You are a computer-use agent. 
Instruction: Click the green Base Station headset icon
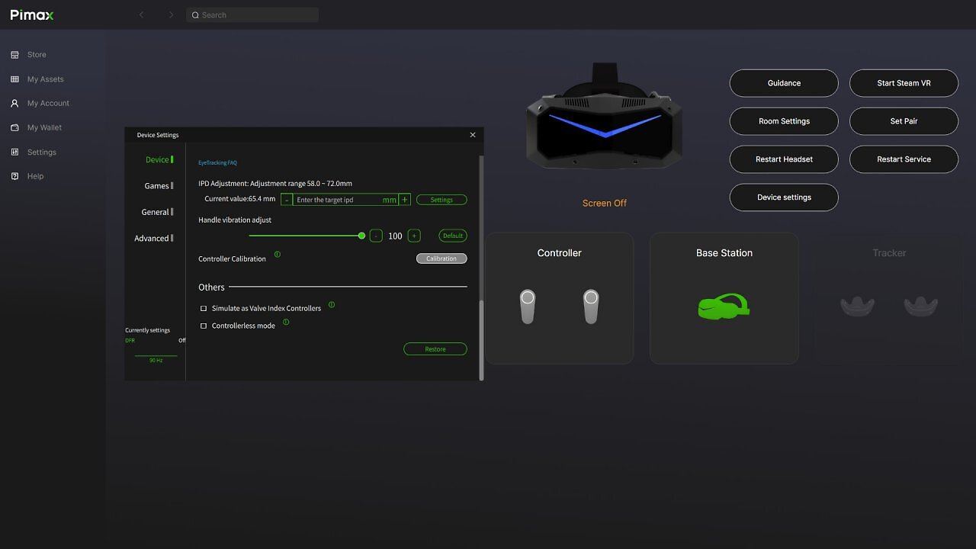724,307
